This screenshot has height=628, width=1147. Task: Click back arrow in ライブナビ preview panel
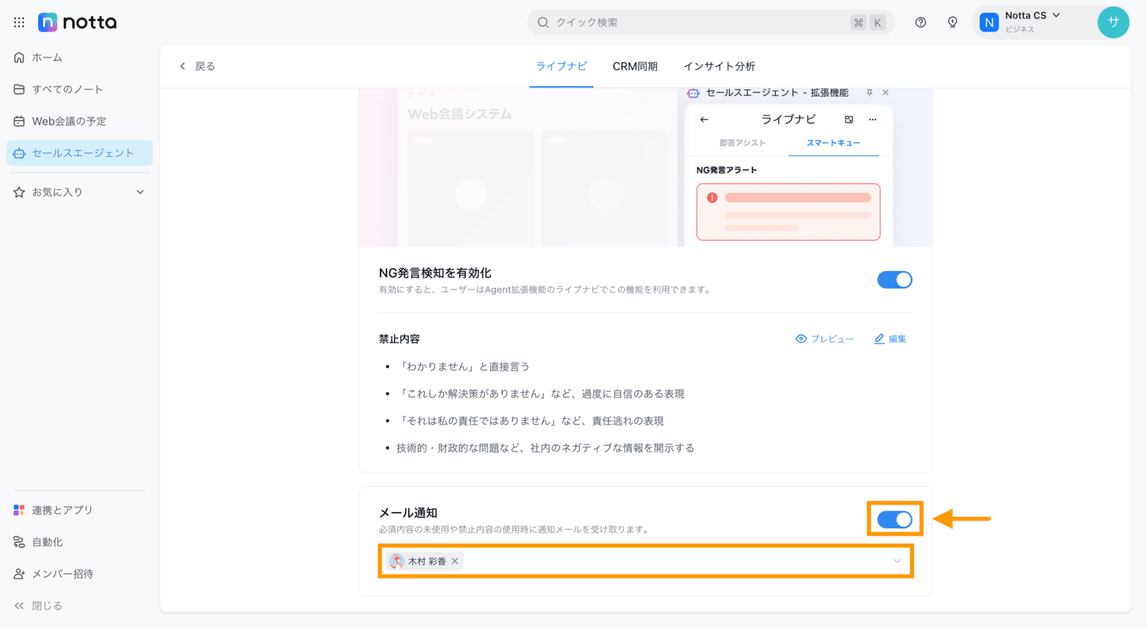click(x=704, y=120)
